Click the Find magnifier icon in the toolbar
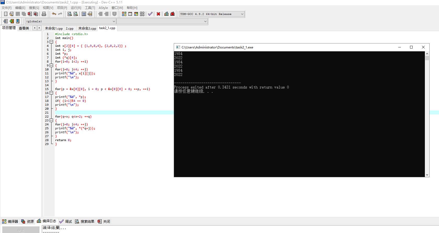Image resolution: width=439 pixels, height=233 pixels. tap(70, 14)
